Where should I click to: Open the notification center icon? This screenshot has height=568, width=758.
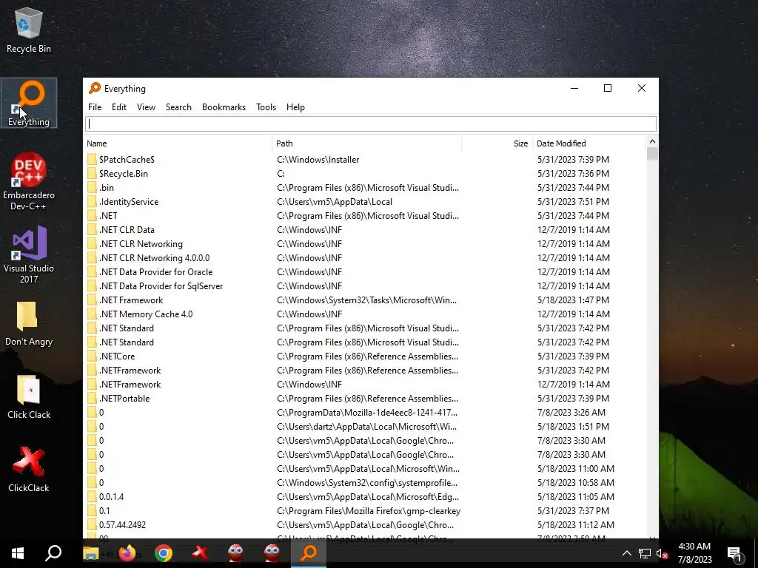coord(734,553)
